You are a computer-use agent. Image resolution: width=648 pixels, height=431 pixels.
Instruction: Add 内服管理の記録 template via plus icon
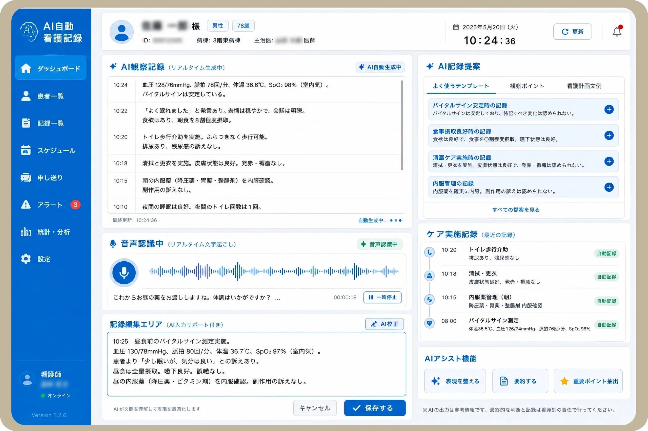pos(609,187)
